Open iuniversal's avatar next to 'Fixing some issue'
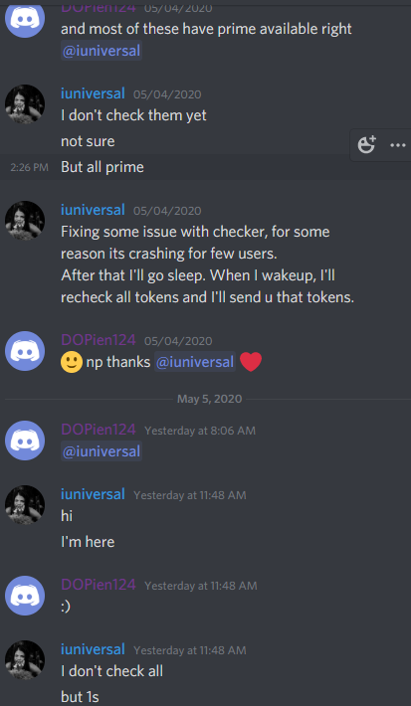This screenshot has height=706, width=411. point(25,220)
